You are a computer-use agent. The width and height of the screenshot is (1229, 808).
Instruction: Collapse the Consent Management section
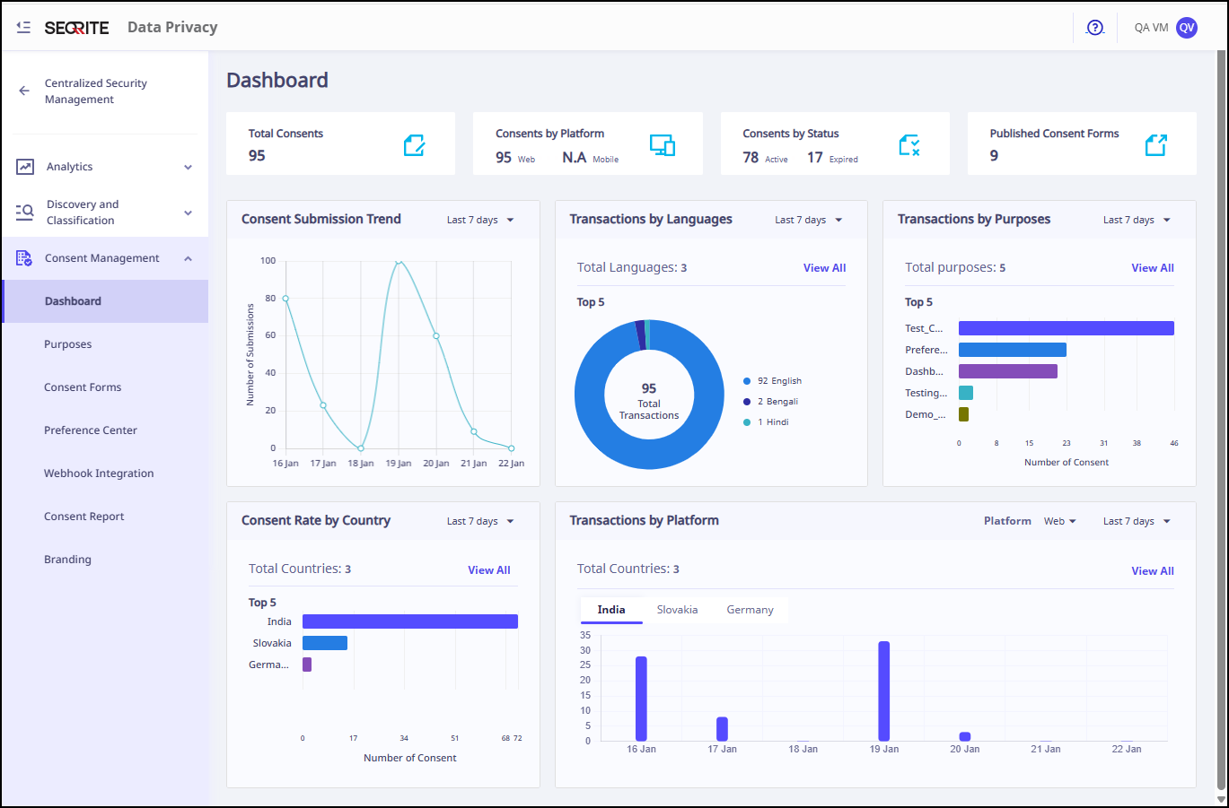pyautogui.click(x=188, y=258)
